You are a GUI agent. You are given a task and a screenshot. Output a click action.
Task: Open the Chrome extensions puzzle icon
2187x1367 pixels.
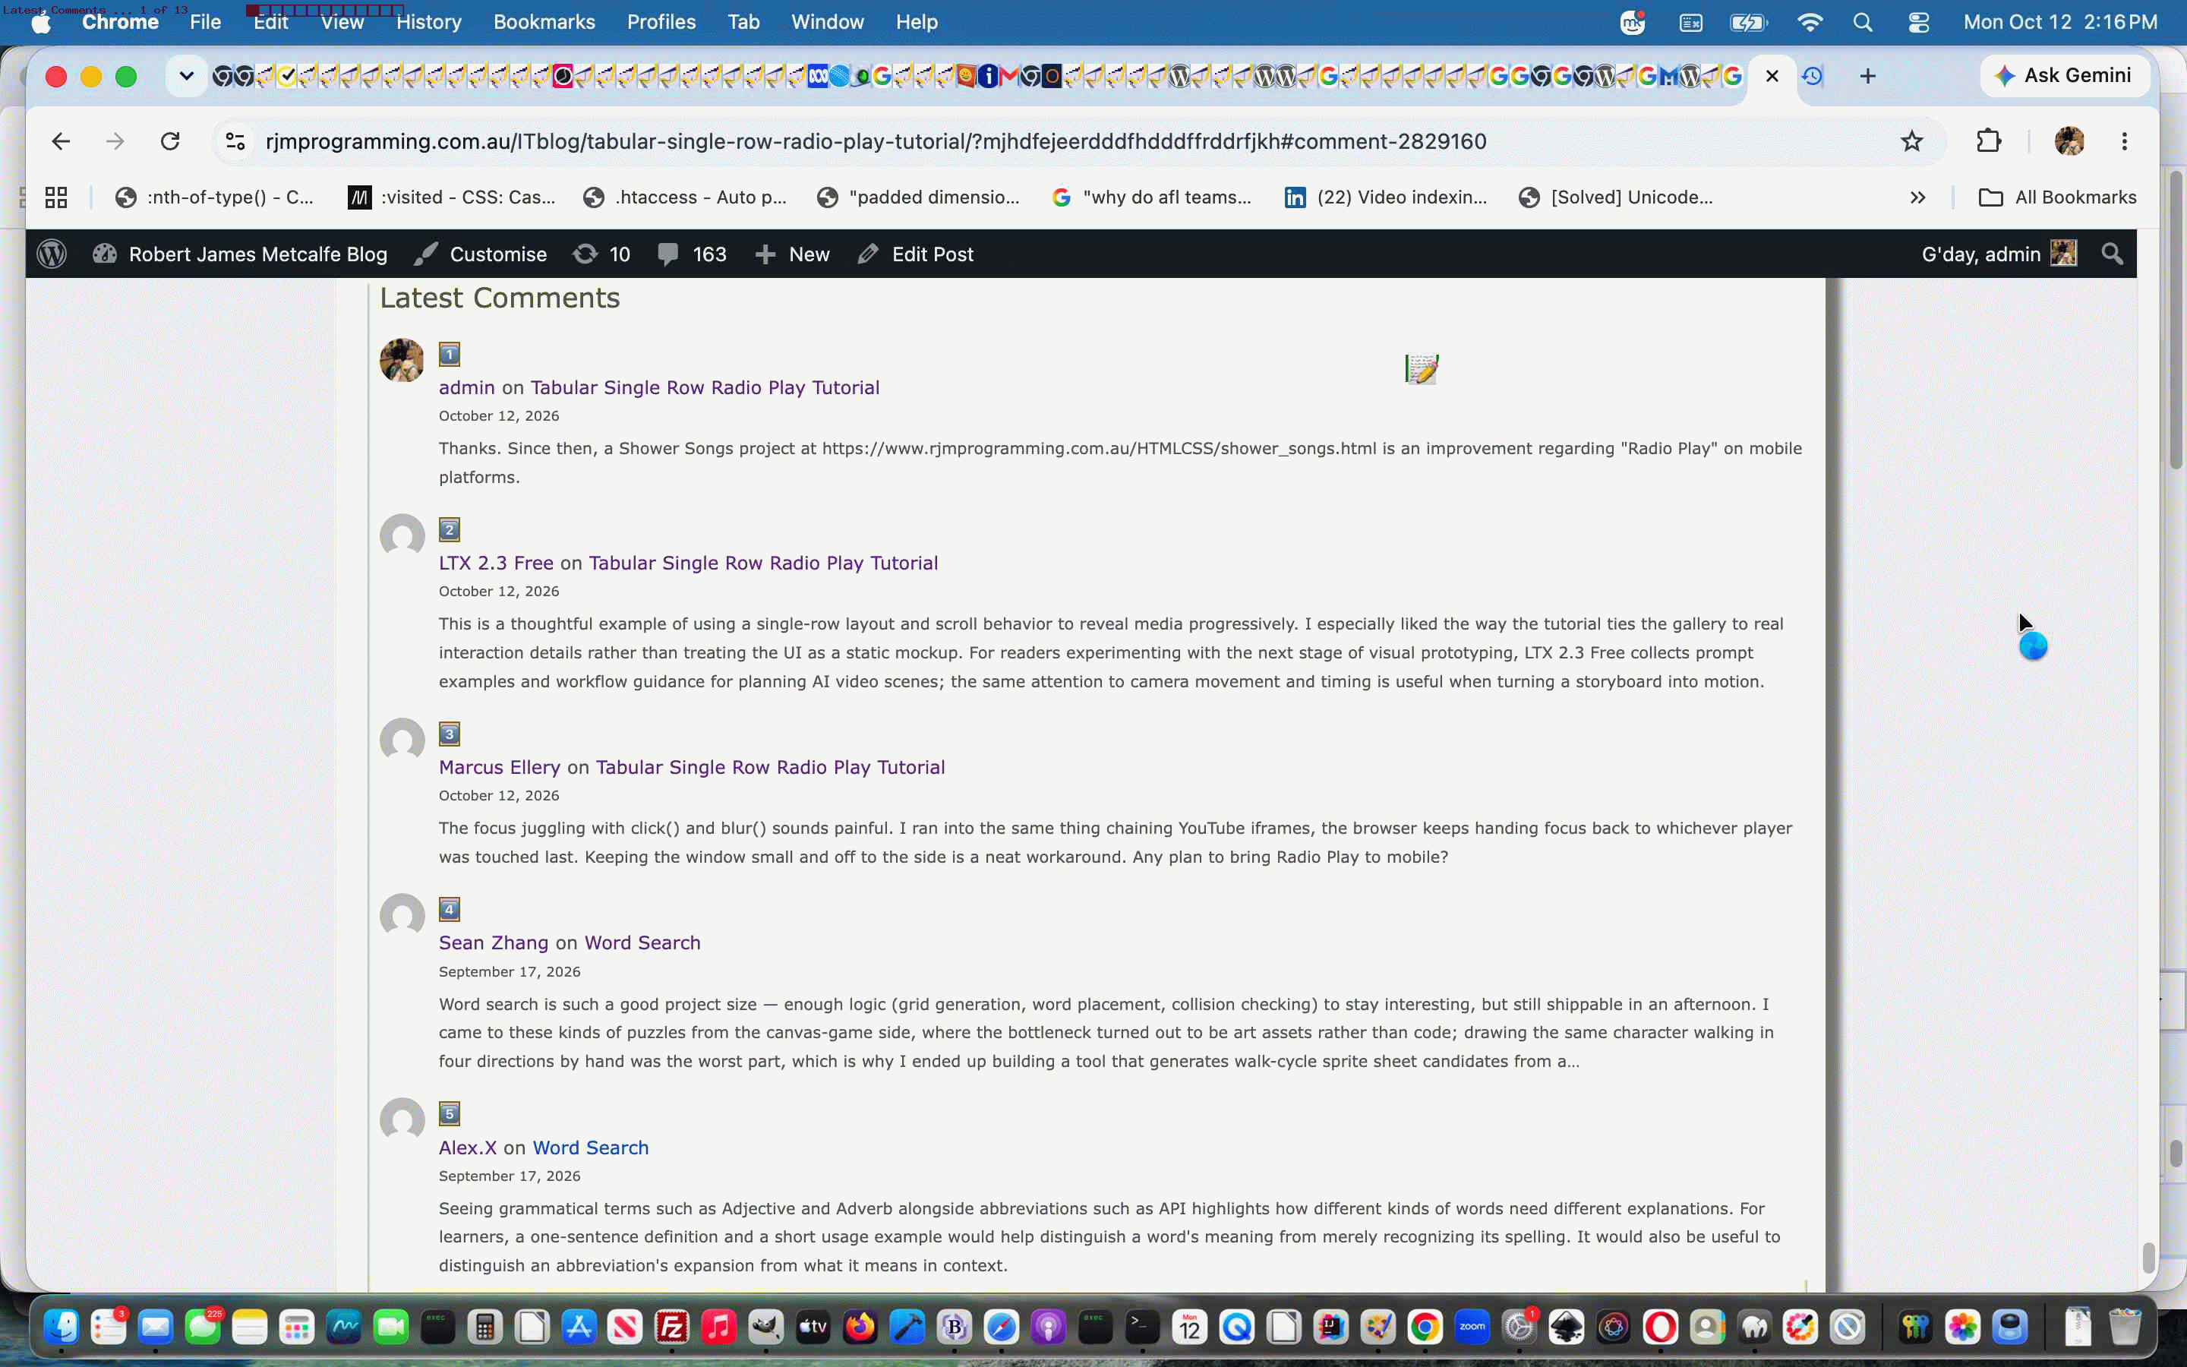click(1988, 141)
